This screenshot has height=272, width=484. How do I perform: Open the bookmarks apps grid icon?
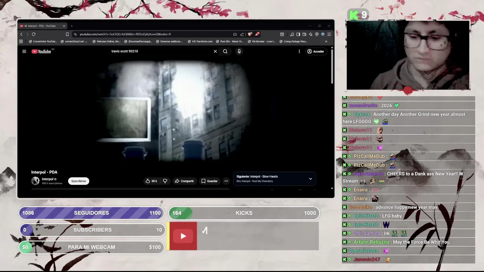(21, 42)
